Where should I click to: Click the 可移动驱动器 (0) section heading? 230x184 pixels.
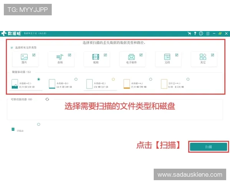point(21,99)
